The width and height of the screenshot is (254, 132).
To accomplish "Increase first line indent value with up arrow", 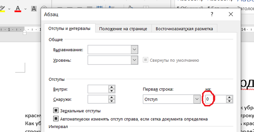I will click(229, 97).
